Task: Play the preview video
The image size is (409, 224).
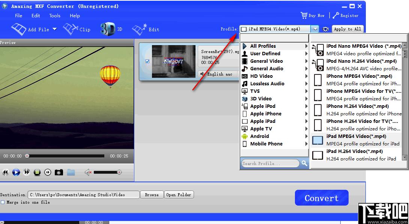Action: pyautogui.click(x=16, y=172)
